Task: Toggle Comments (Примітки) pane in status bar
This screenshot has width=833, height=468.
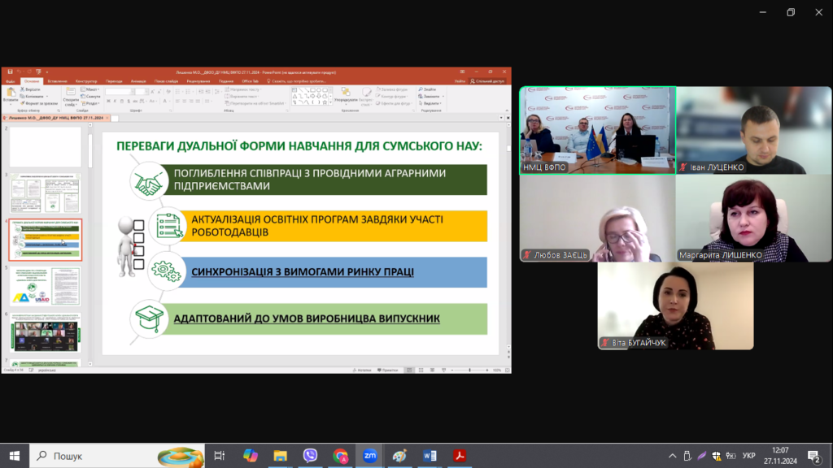Action: click(387, 370)
